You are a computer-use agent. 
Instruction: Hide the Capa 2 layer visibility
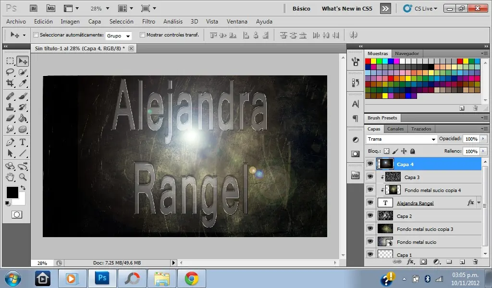coord(370,216)
